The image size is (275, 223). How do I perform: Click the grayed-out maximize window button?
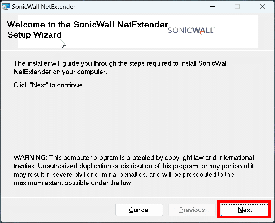(x=237, y=6)
